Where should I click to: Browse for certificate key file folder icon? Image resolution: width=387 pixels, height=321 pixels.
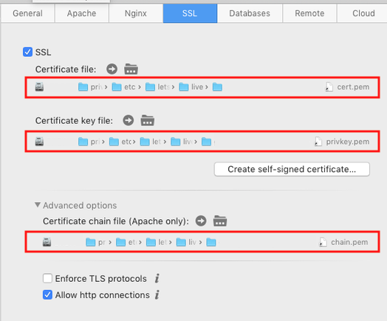pos(148,120)
